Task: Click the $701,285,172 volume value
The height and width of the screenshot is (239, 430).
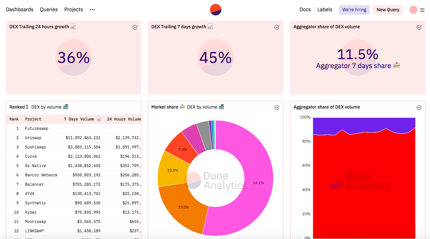Action: pyautogui.click(x=87, y=184)
